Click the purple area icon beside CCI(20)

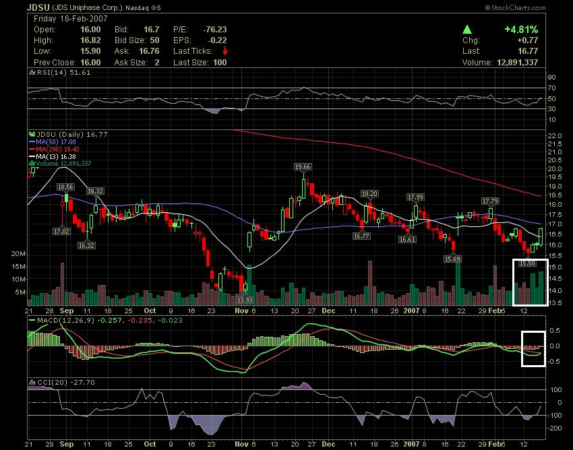coord(32,382)
